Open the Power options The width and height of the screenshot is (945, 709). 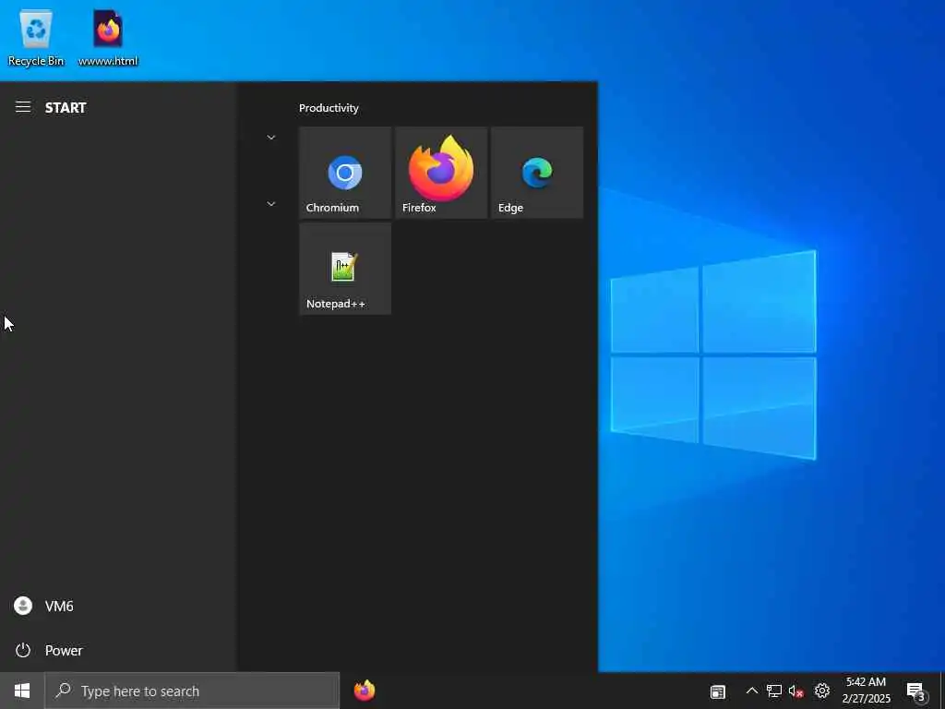pos(117,651)
